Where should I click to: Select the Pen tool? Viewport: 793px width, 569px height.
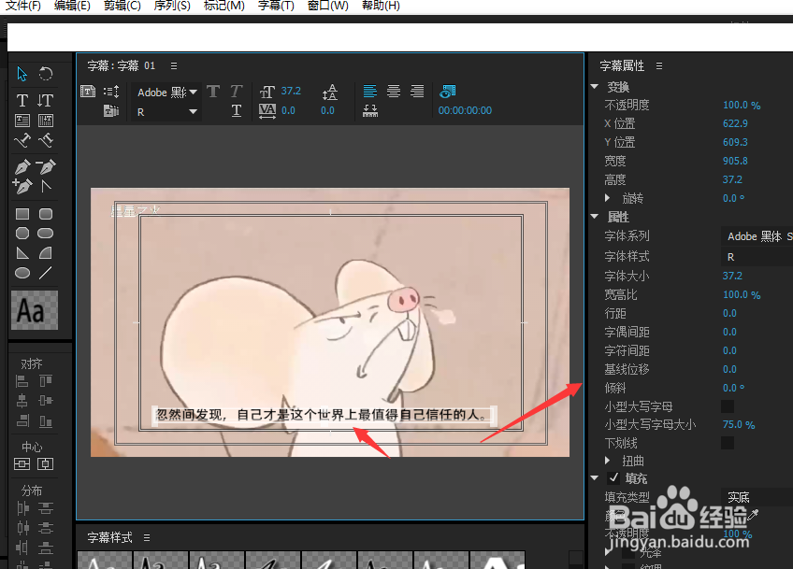(22, 166)
